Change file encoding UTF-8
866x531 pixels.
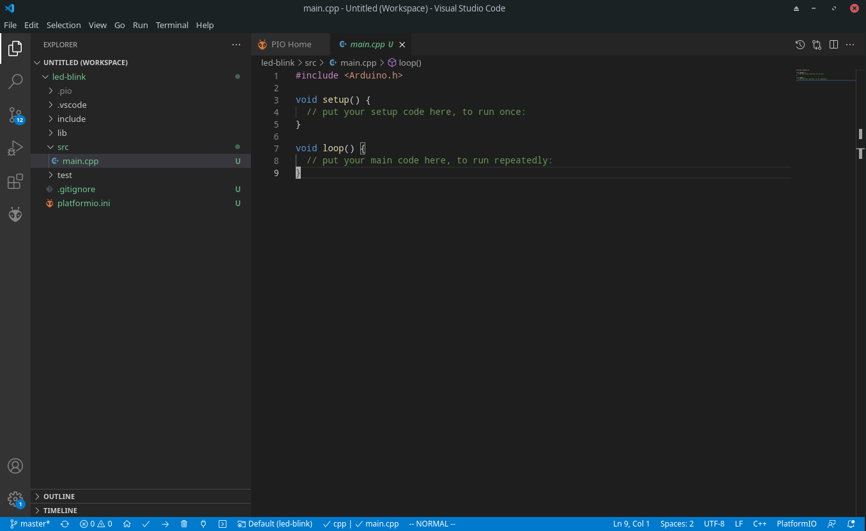[714, 524]
